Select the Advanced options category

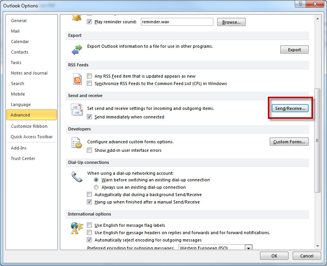(32, 115)
